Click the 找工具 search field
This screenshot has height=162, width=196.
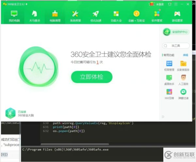[x=176, y=46]
